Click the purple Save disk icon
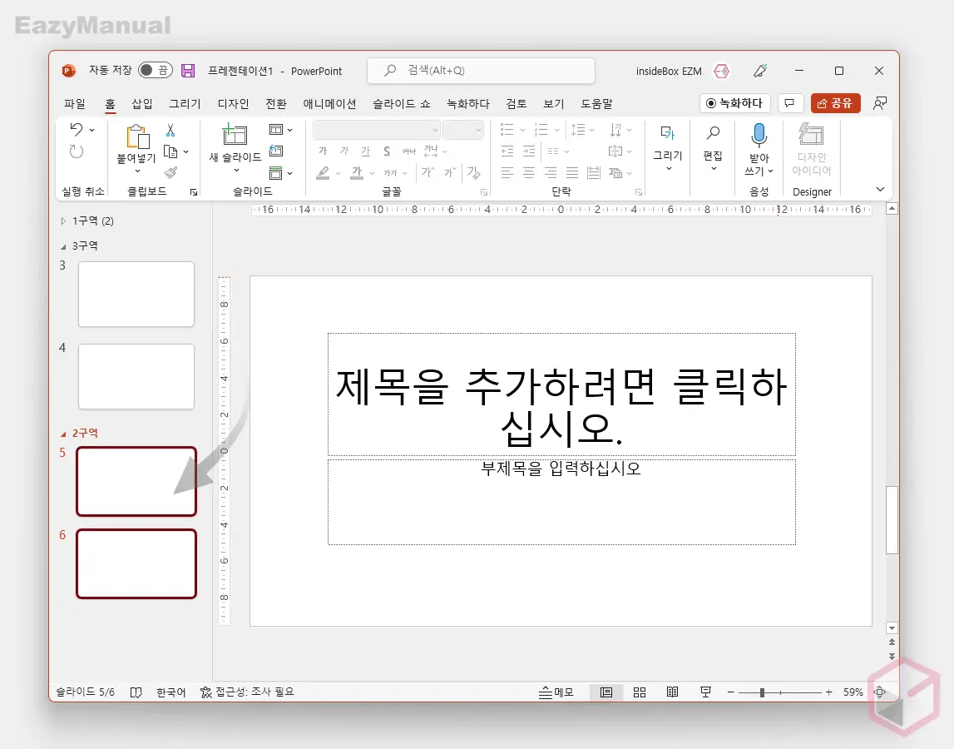 188,71
